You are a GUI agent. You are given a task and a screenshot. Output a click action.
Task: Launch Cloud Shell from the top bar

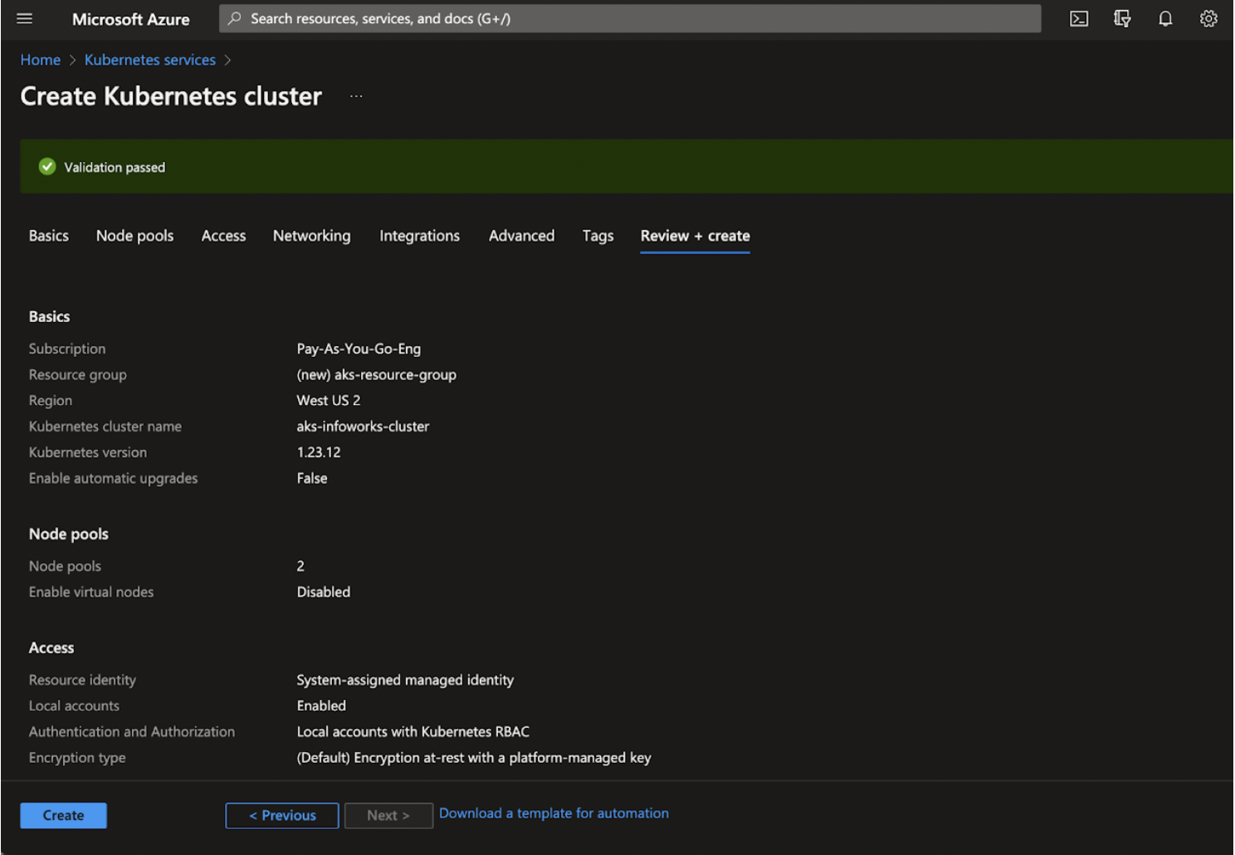[1079, 18]
